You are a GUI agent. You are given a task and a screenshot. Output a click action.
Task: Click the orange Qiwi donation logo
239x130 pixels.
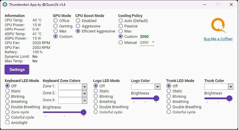(x=218, y=26)
